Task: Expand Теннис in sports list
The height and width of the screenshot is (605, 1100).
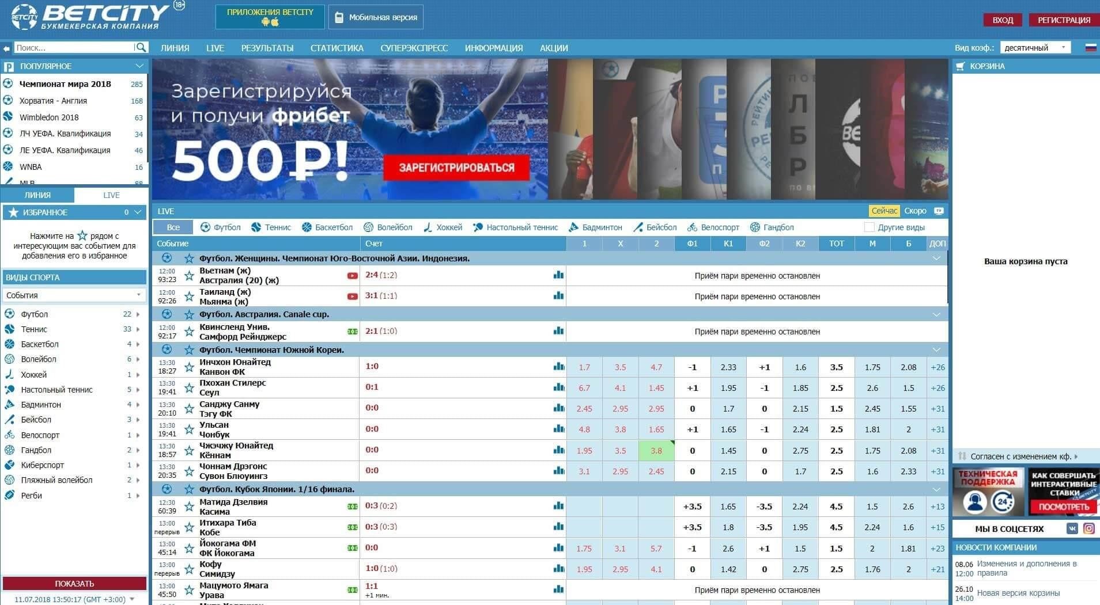Action: (x=138, y=329)
